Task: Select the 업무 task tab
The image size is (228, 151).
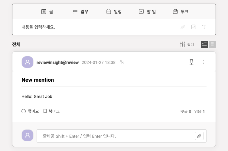Action: click(80, 12)
